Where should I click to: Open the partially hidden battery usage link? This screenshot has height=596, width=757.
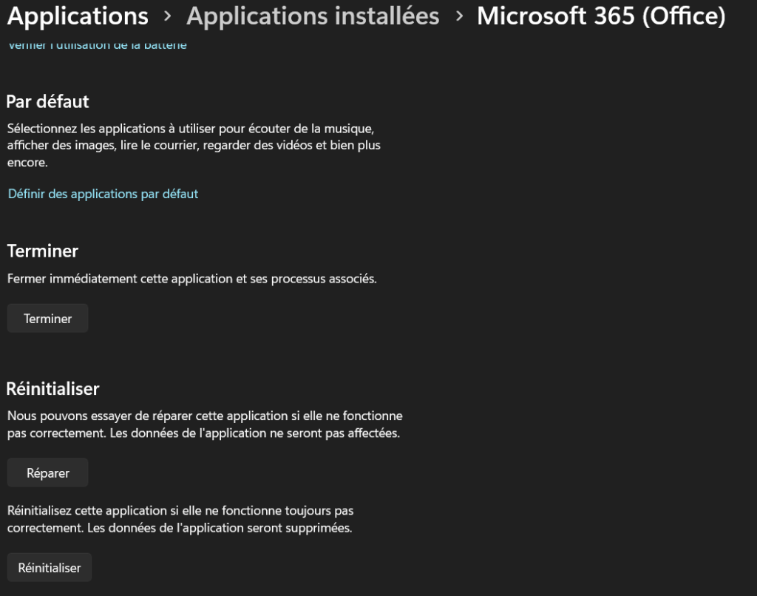pos(97,45)
